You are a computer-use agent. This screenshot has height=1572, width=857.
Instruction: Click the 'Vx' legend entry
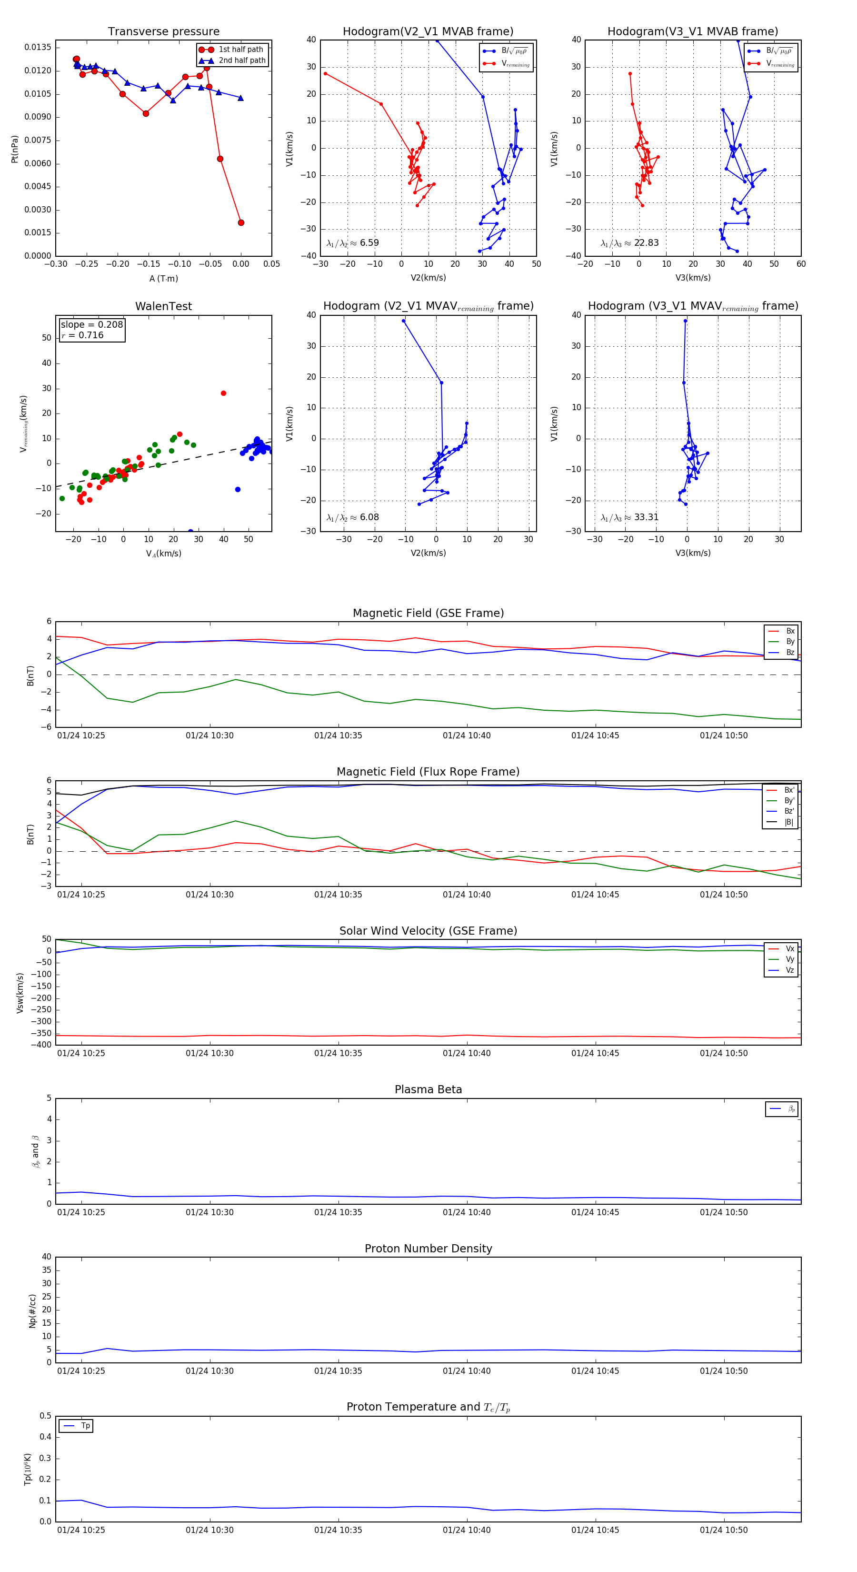point(781,949)
